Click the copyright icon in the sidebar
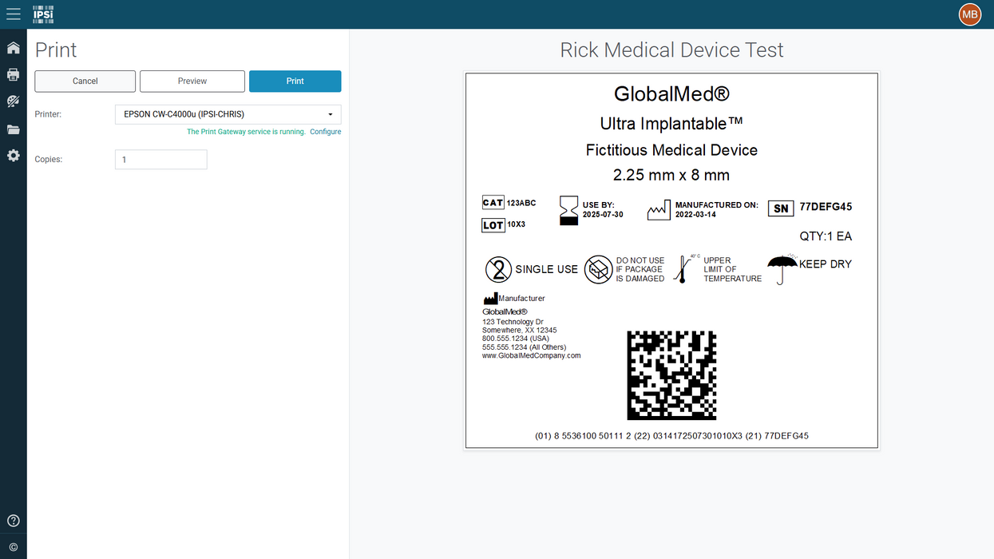This screenshot has height=559, width=994. (x=14, y=547)
